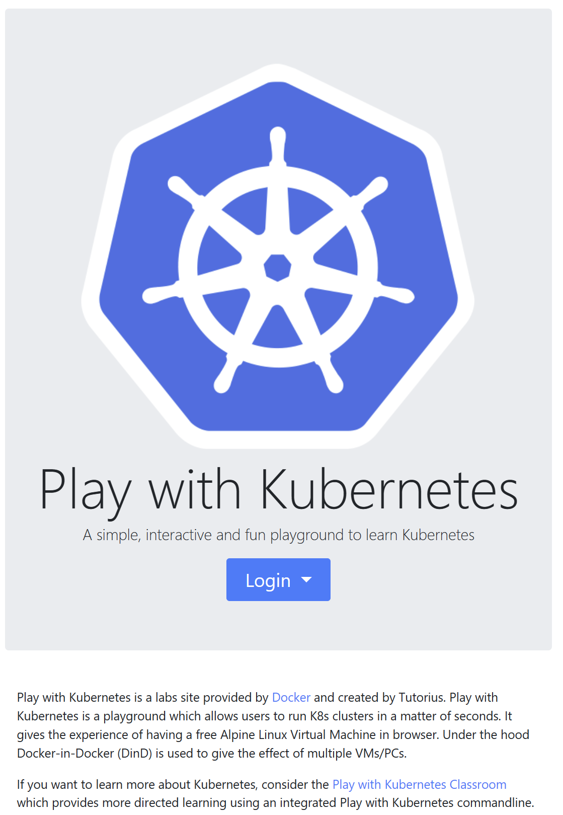This screenshot has width=563, height=815.
Task: Click the text 'If you want to learn more about Kubernetes'
Action: (137, 784)
